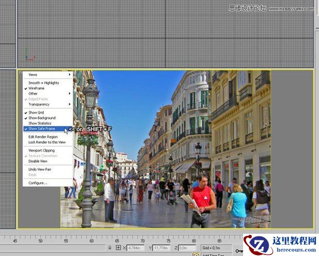This screenshot has height=256, width=319.
Task: Expand the Other shading modes submenu
Action: 48,94
